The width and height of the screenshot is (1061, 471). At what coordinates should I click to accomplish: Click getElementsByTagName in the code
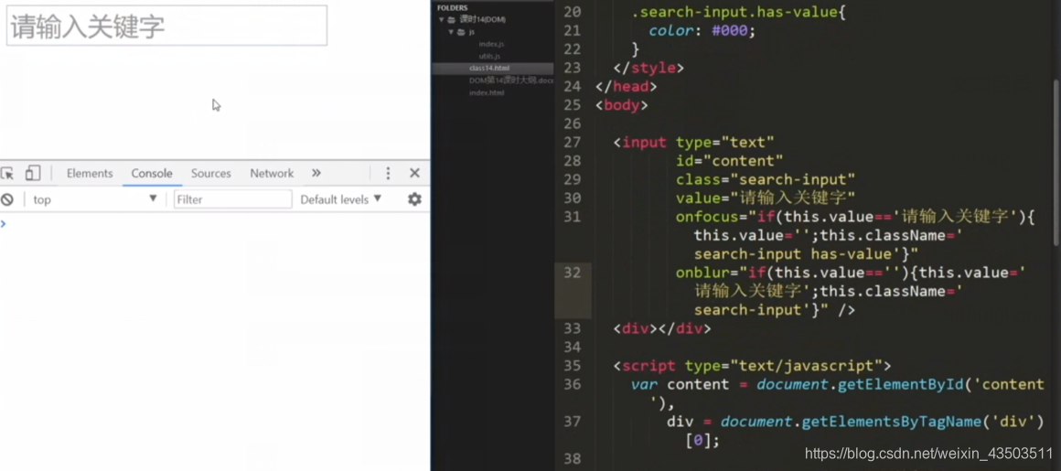tap(891, 422)
